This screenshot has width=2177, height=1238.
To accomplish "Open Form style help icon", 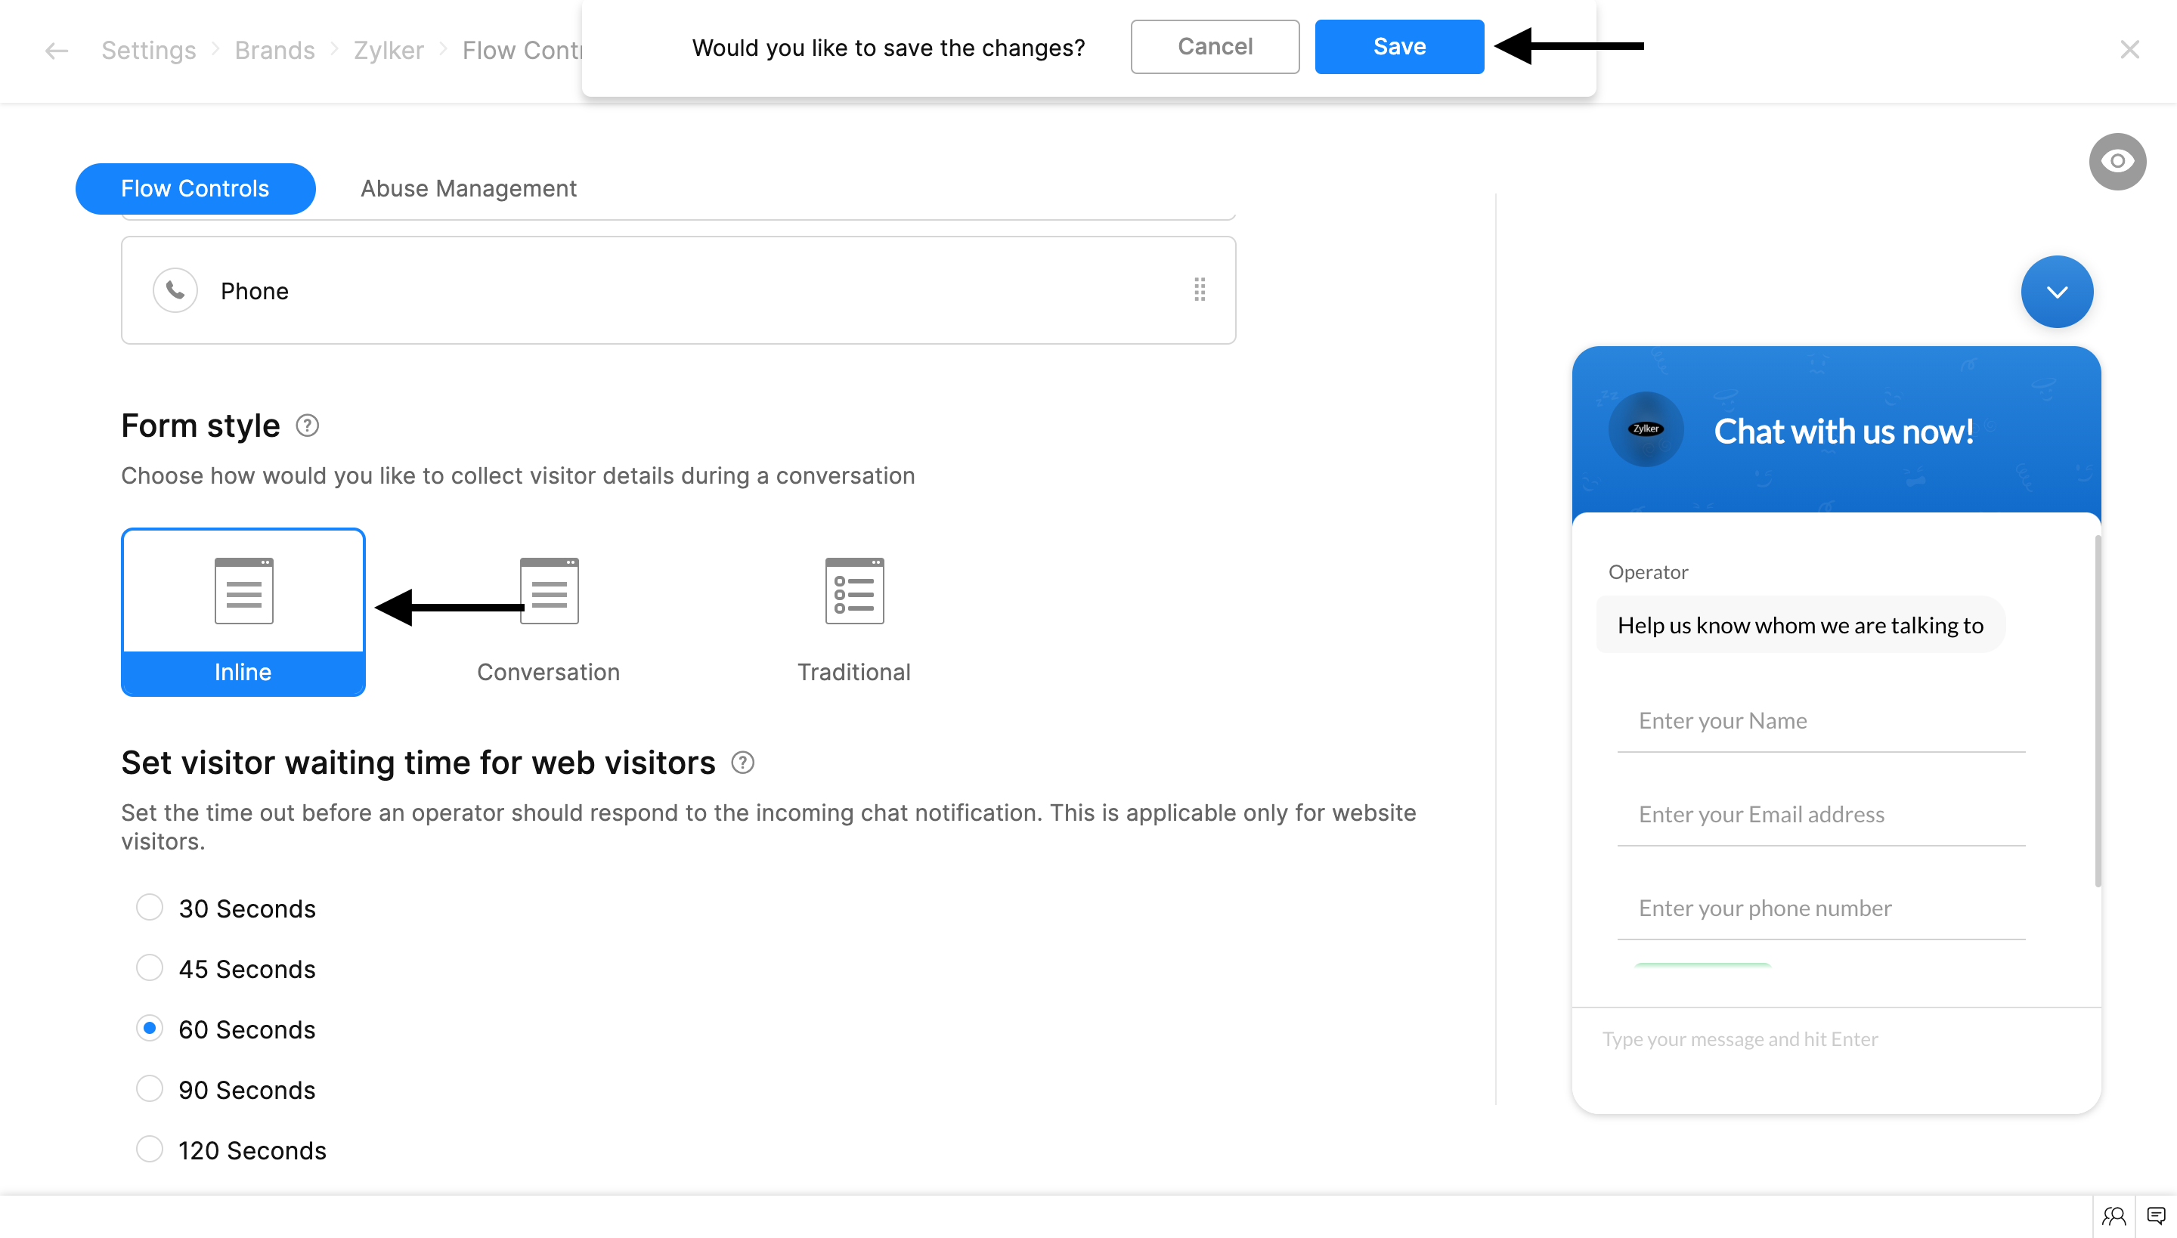I will [307, 425].
